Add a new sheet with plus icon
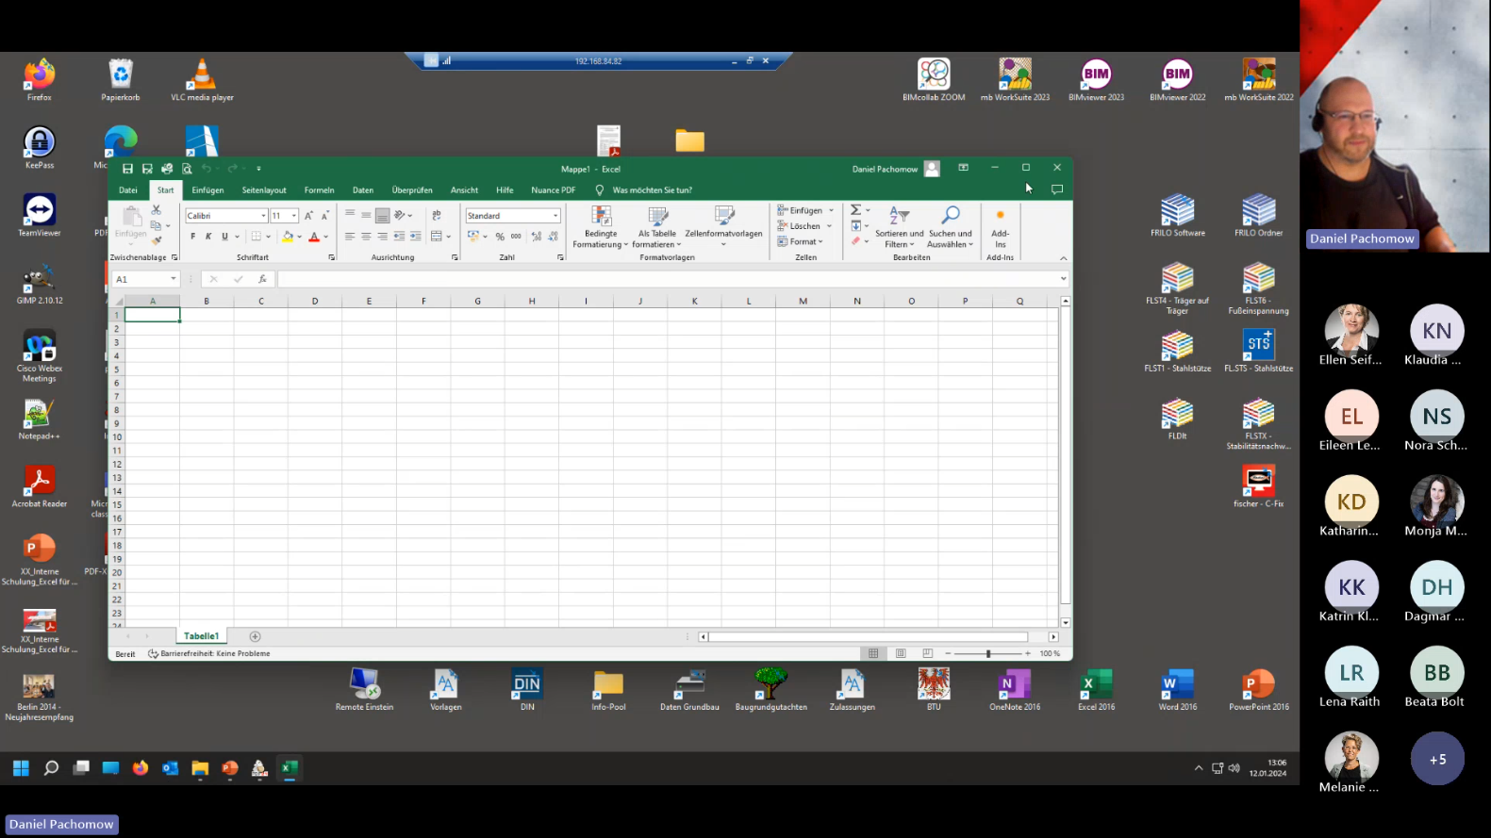The image size is (1491, 838). [255, 636]
